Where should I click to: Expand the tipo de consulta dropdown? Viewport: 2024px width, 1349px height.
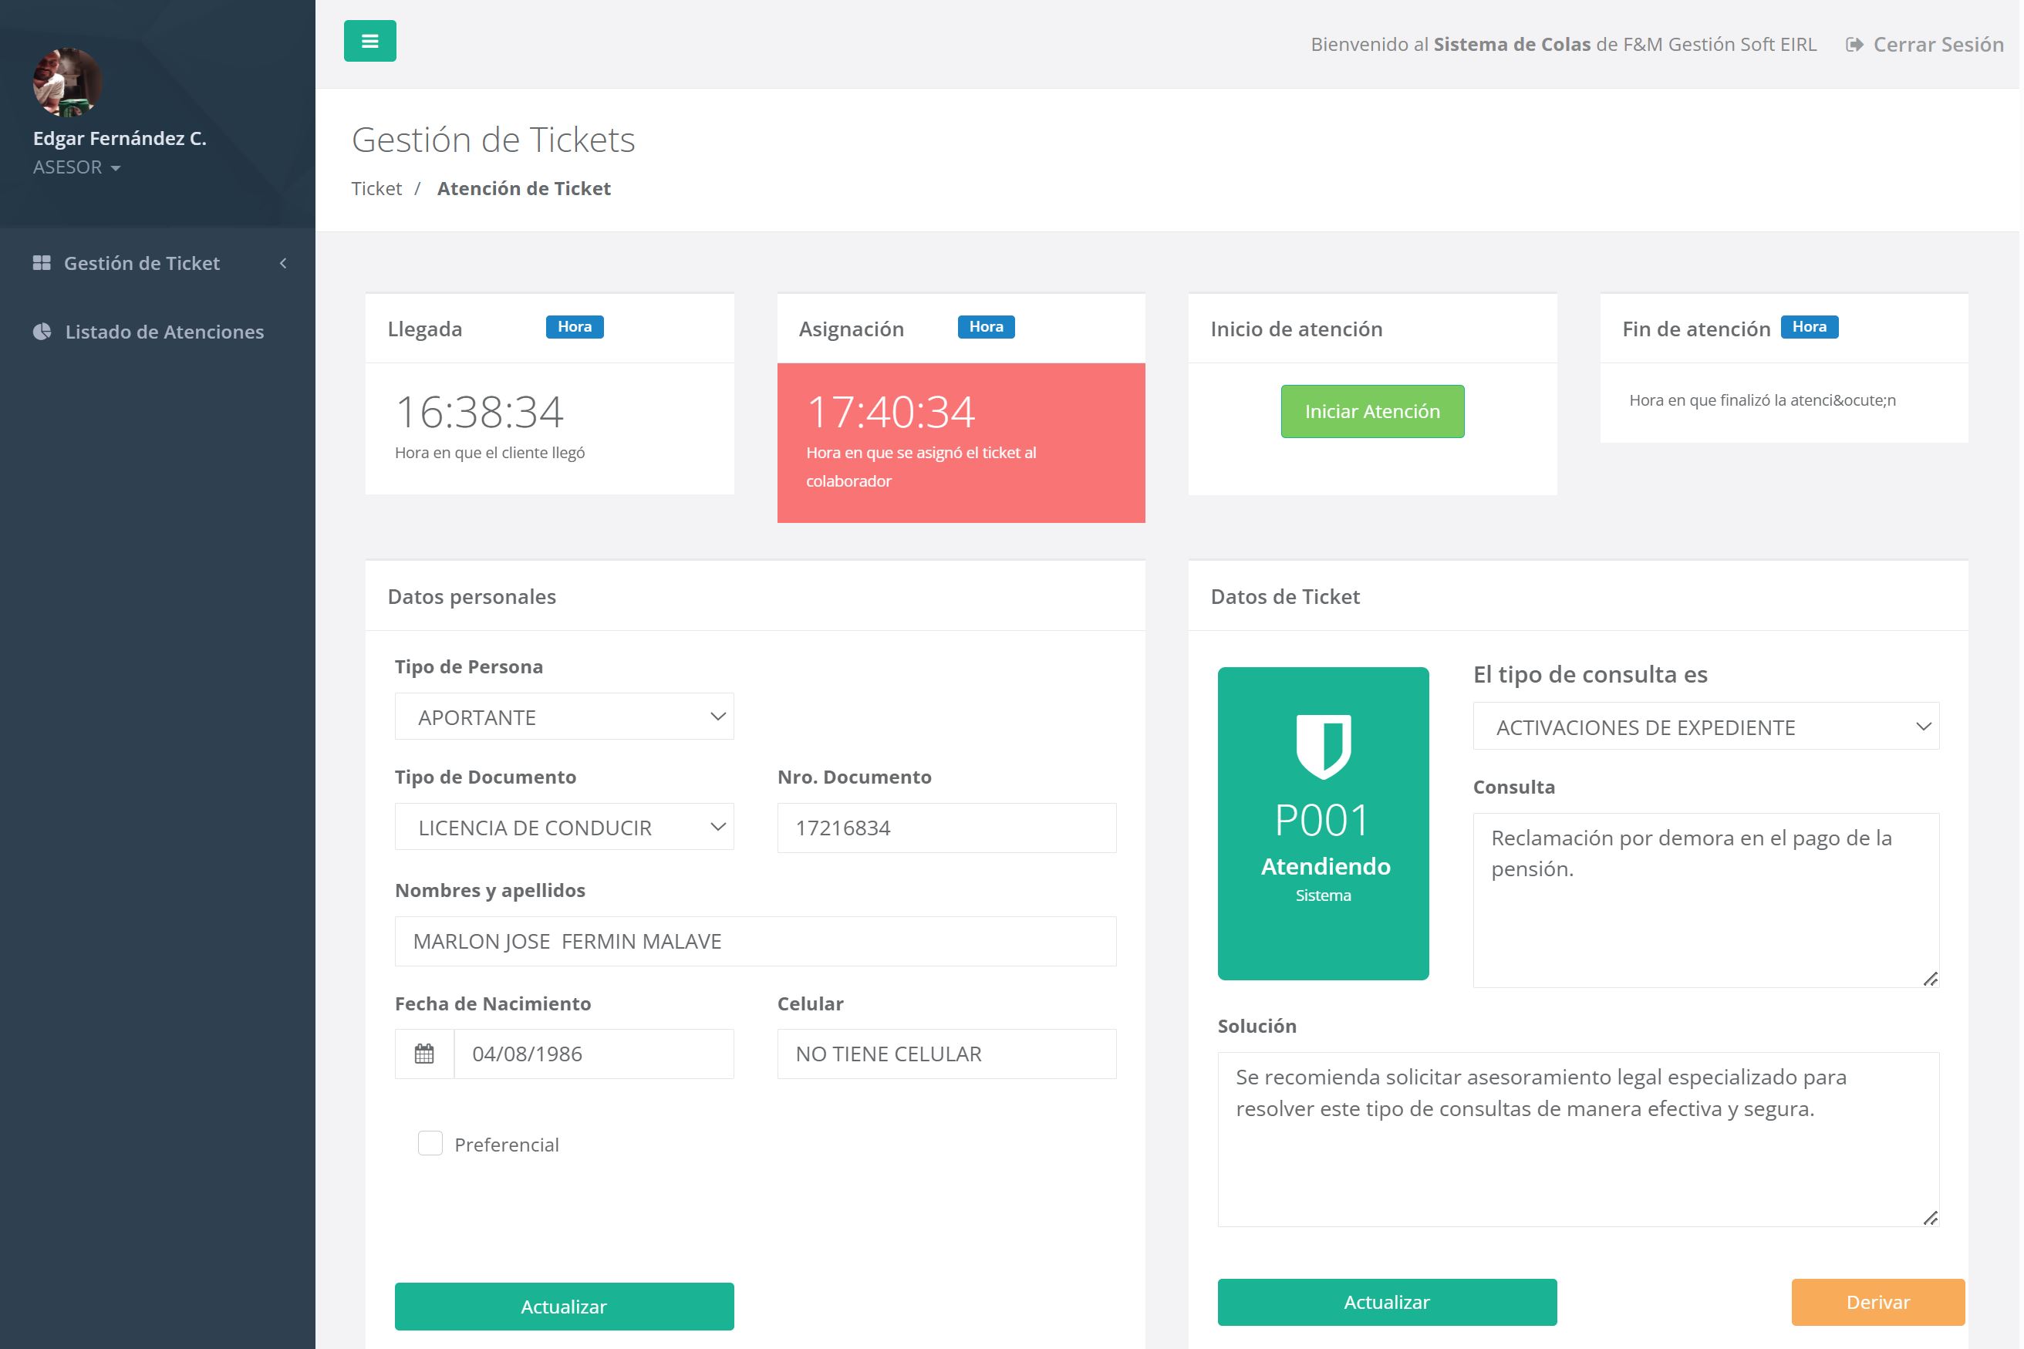tap(1705, 727)
